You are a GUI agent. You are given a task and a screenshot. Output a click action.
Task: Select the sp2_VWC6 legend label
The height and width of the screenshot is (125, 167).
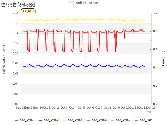point(99,120)
